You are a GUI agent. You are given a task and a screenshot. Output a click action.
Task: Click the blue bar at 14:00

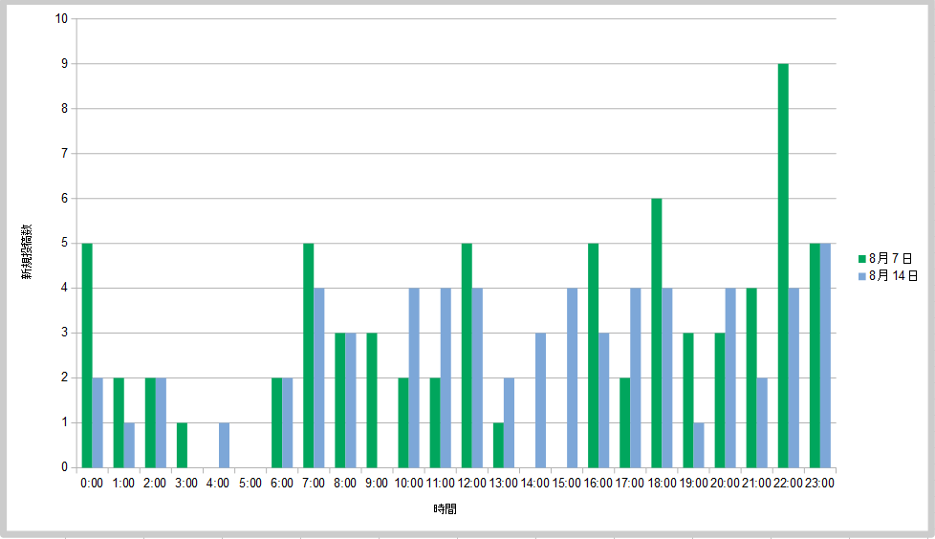[x=540, y=400]
